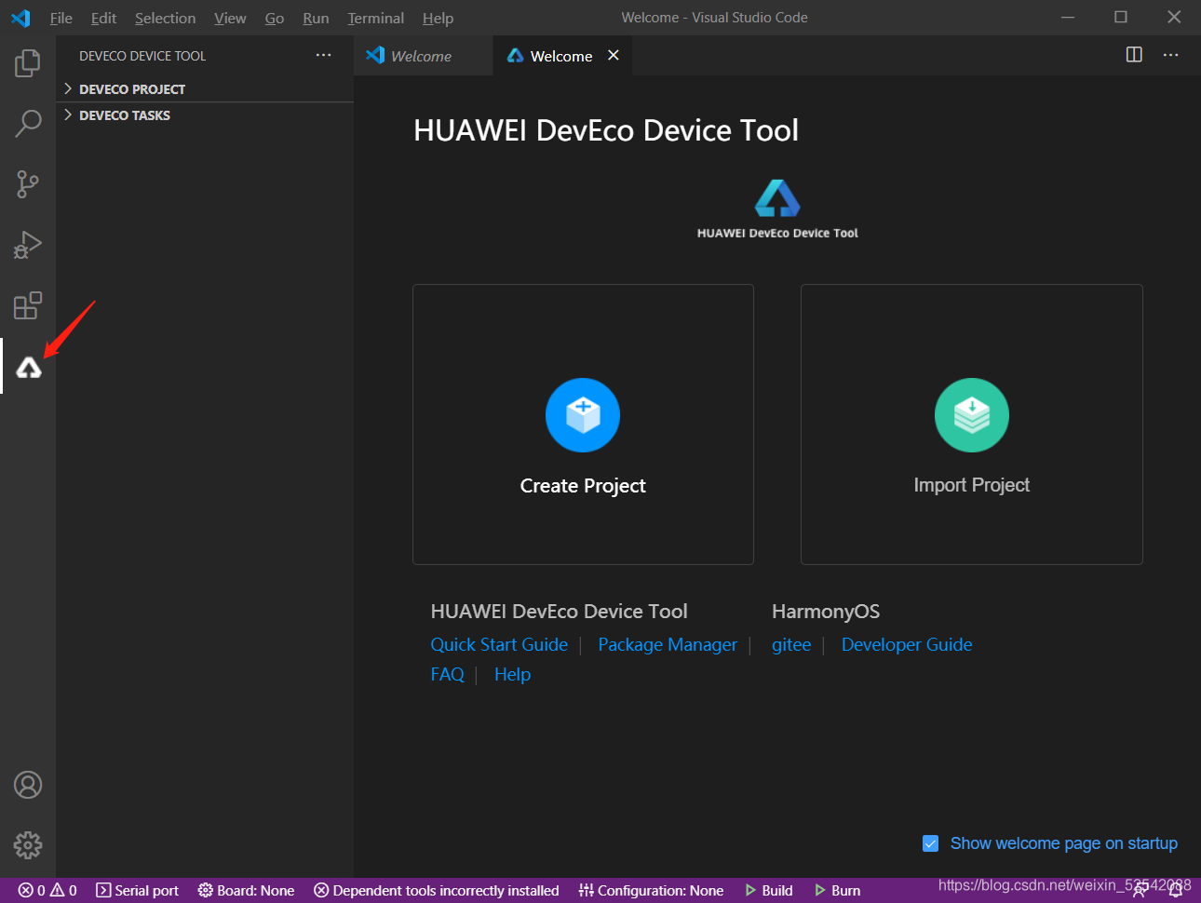Click Dependent tools incorrectly installed status
Viewport: 1201px width, 903px height.
coord(437,891)
